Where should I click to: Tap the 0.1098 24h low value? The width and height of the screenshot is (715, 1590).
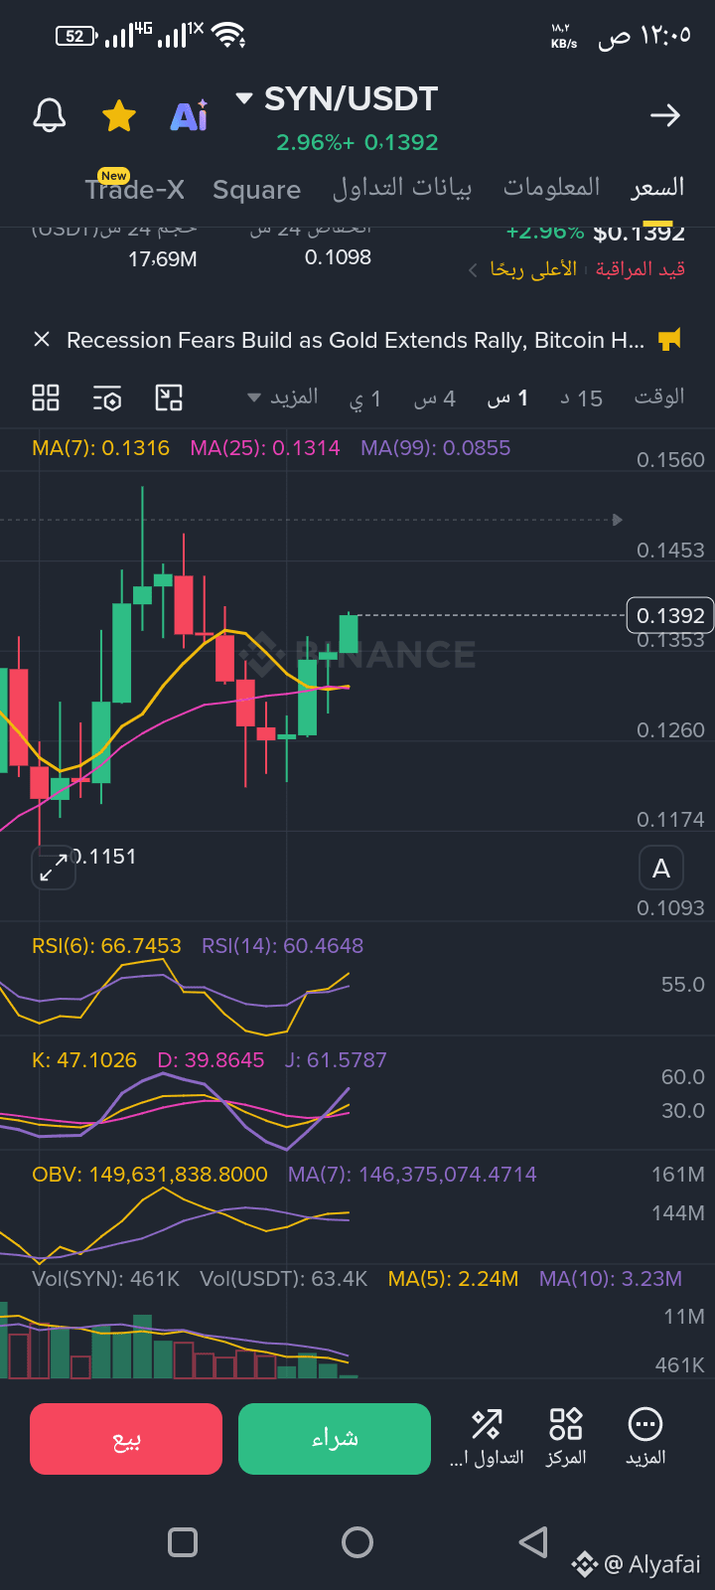pos(338,257)
